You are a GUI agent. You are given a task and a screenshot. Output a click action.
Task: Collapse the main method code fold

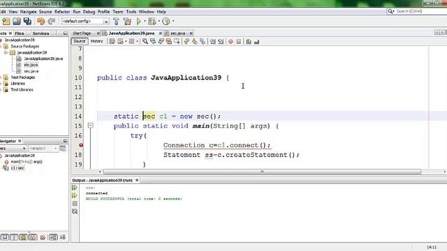pos(90,125)
